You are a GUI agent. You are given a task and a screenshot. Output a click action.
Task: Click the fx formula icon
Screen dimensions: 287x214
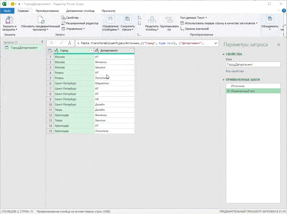[70, 43]
